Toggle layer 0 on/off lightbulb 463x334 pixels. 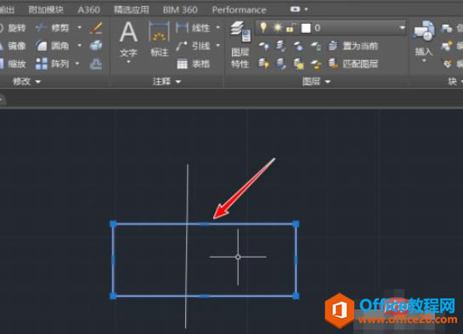(x=263, y=28)
